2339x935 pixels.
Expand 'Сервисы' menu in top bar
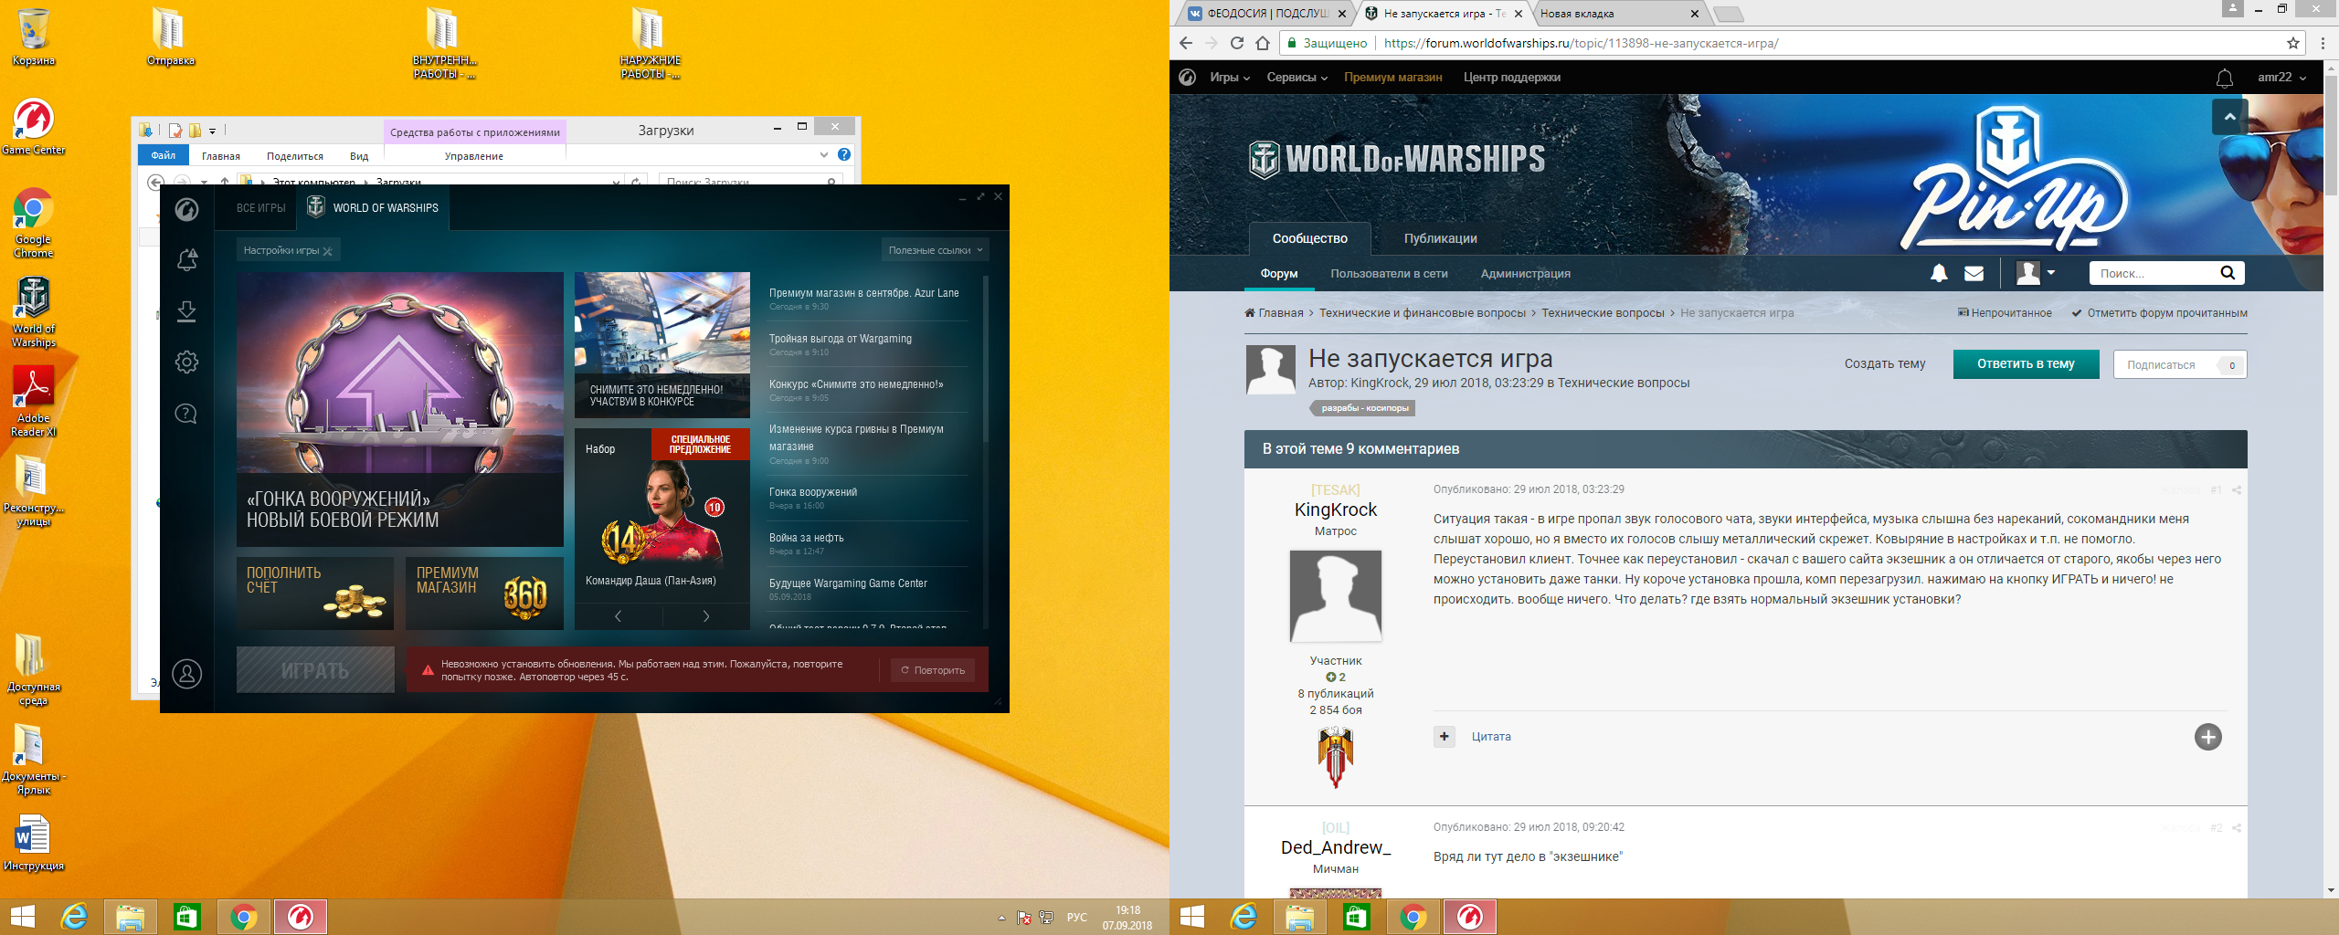1297,78
